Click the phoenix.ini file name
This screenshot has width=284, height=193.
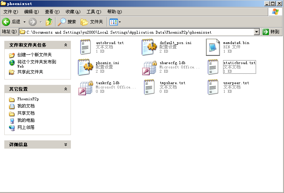pyautogui.click(x=107, y=63)
